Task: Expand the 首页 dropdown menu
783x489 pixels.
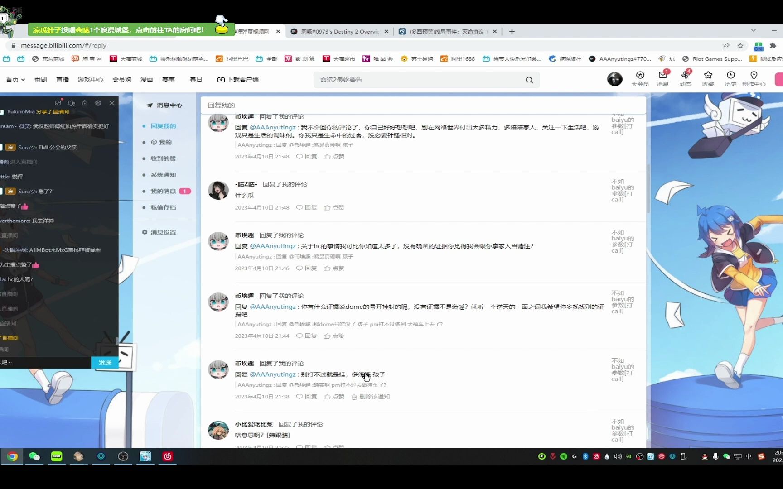Action: (x=15, y=80)
